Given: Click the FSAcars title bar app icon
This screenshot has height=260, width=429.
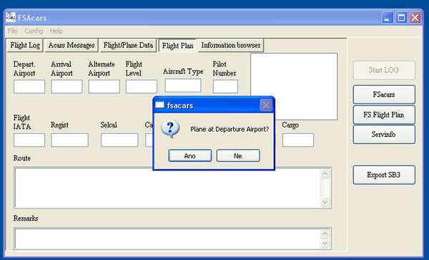Looking at the screenshot, I should (x=11, y=17).
